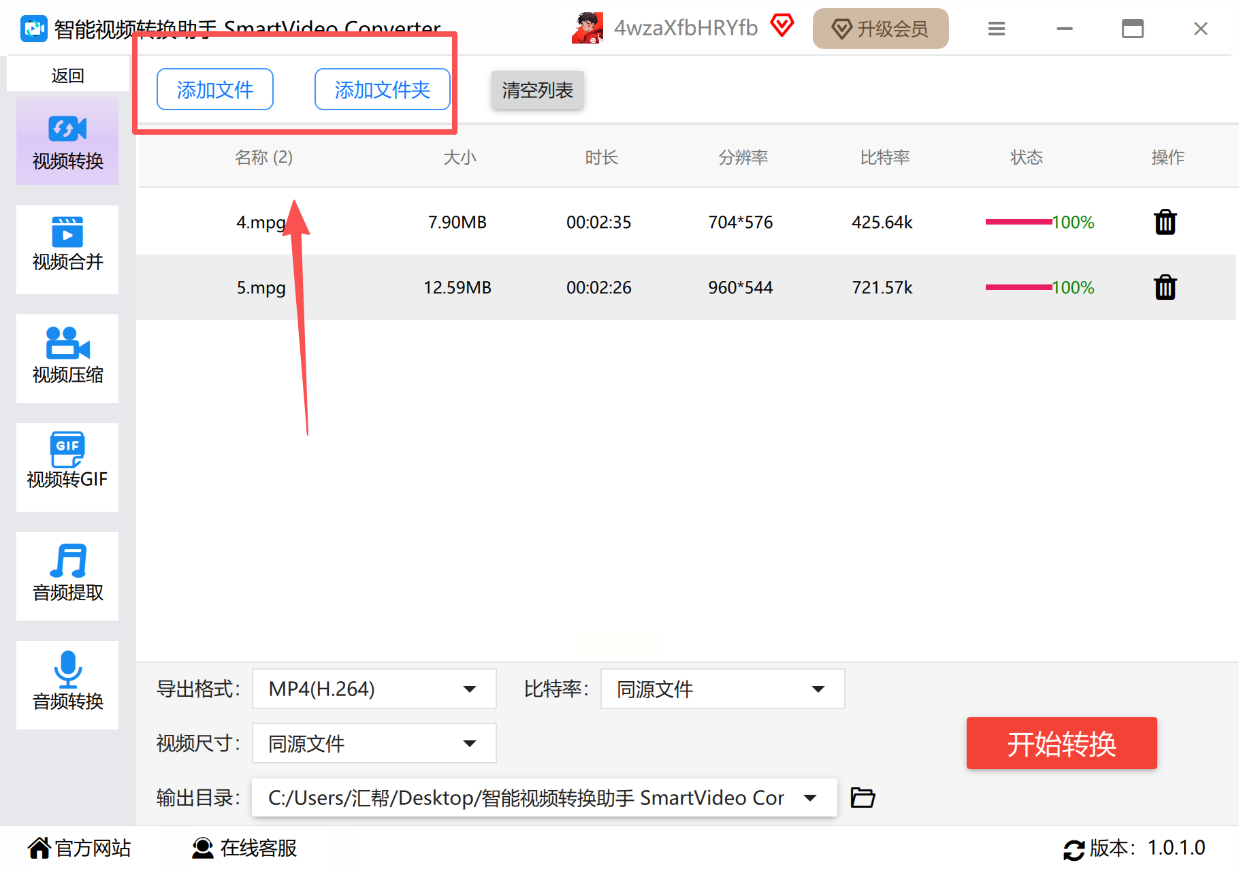Click the 5.mpg progress bar
The image size is (1239, 871).
point(1018,287)
